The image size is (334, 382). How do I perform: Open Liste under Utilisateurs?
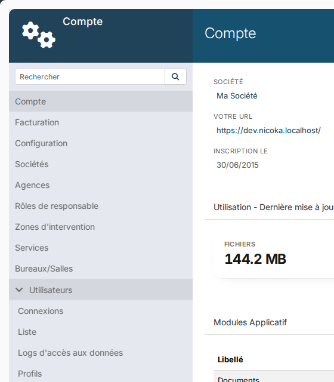pyautogui.click(x=101, y=332)
